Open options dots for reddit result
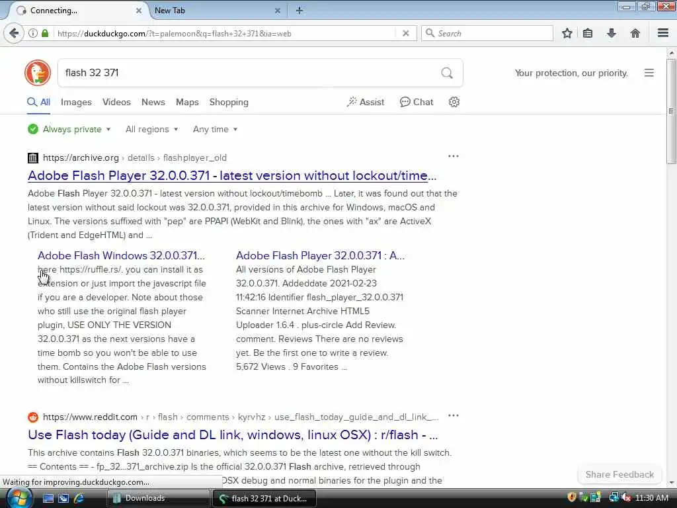 point(454,415)
